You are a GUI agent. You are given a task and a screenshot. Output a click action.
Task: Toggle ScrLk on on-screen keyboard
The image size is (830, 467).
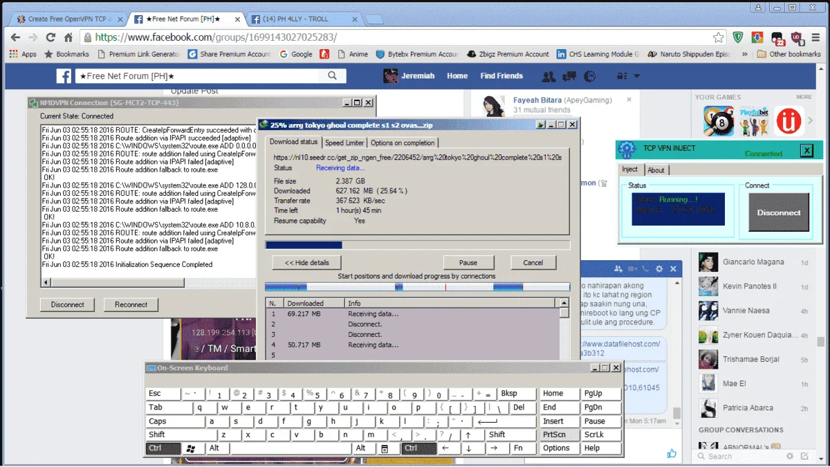coord(600,434)
